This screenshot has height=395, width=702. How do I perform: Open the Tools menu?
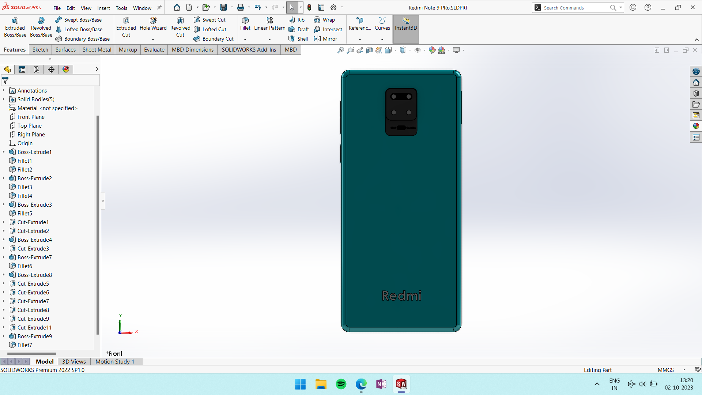point(121,8)
